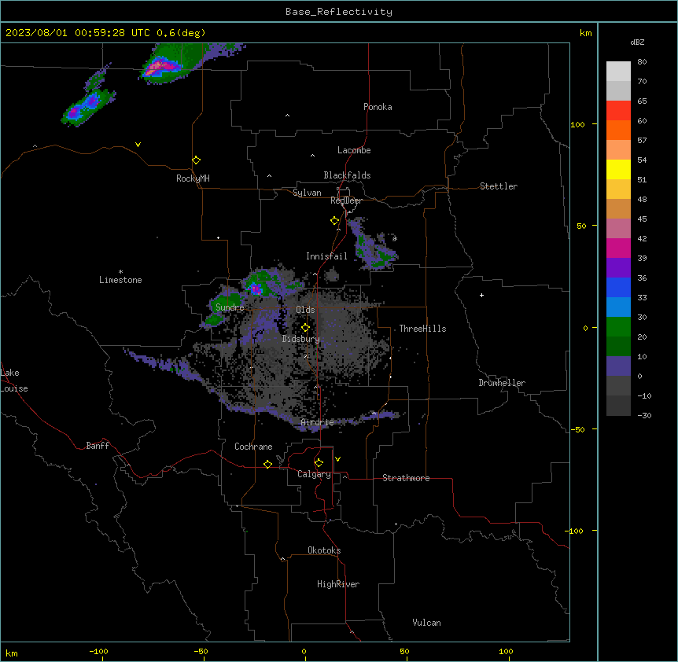Click the Airdrie city label

click(x=318, y=422)
